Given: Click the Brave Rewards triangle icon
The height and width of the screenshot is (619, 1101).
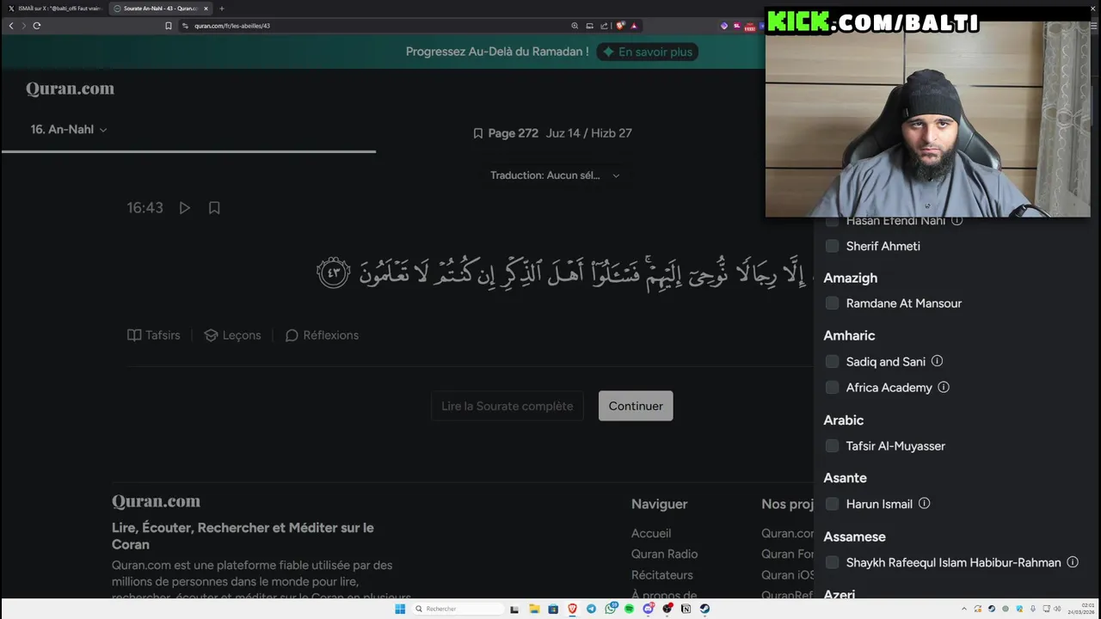Looking at the screenshot, I should tap(634, 26).
